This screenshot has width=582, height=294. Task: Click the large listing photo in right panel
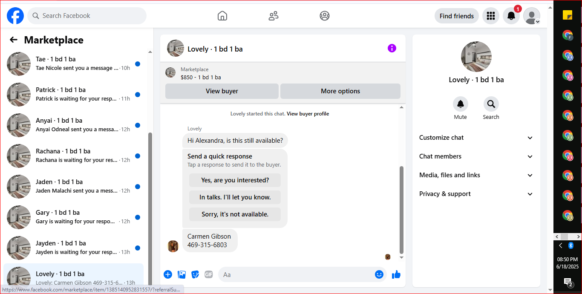pos(476,57)
